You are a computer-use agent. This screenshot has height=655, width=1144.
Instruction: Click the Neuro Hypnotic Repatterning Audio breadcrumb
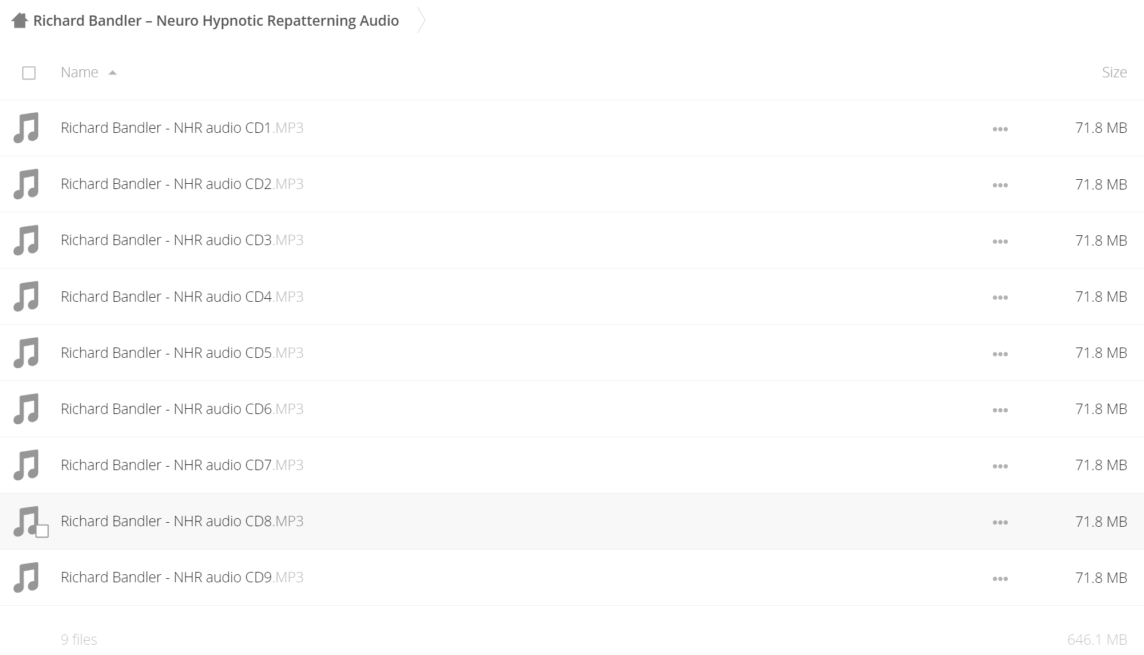click(x=216, y=21)
